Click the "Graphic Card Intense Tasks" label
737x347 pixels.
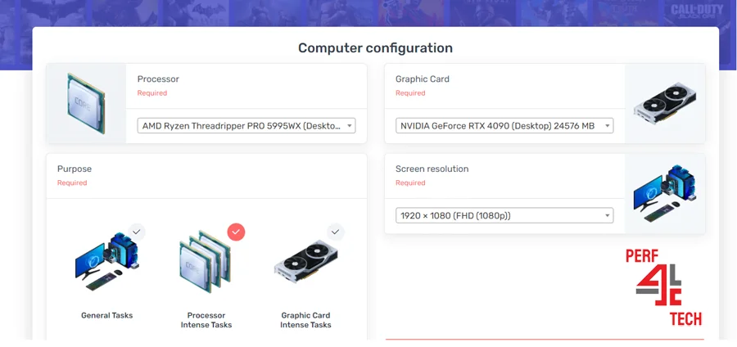pos(305,320)
